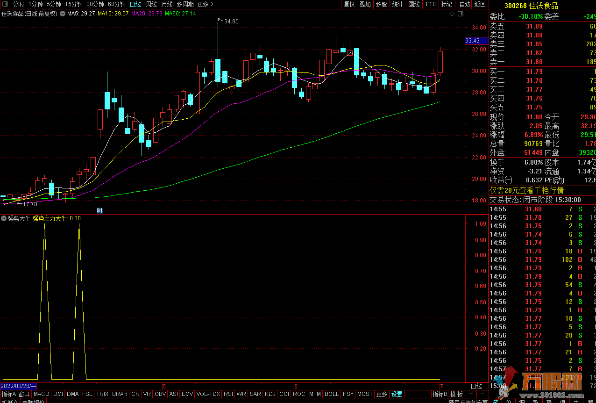Viewport: 596px width, 403px height.
Task: Open the 标记 marker tool
Action: [447, 4]
